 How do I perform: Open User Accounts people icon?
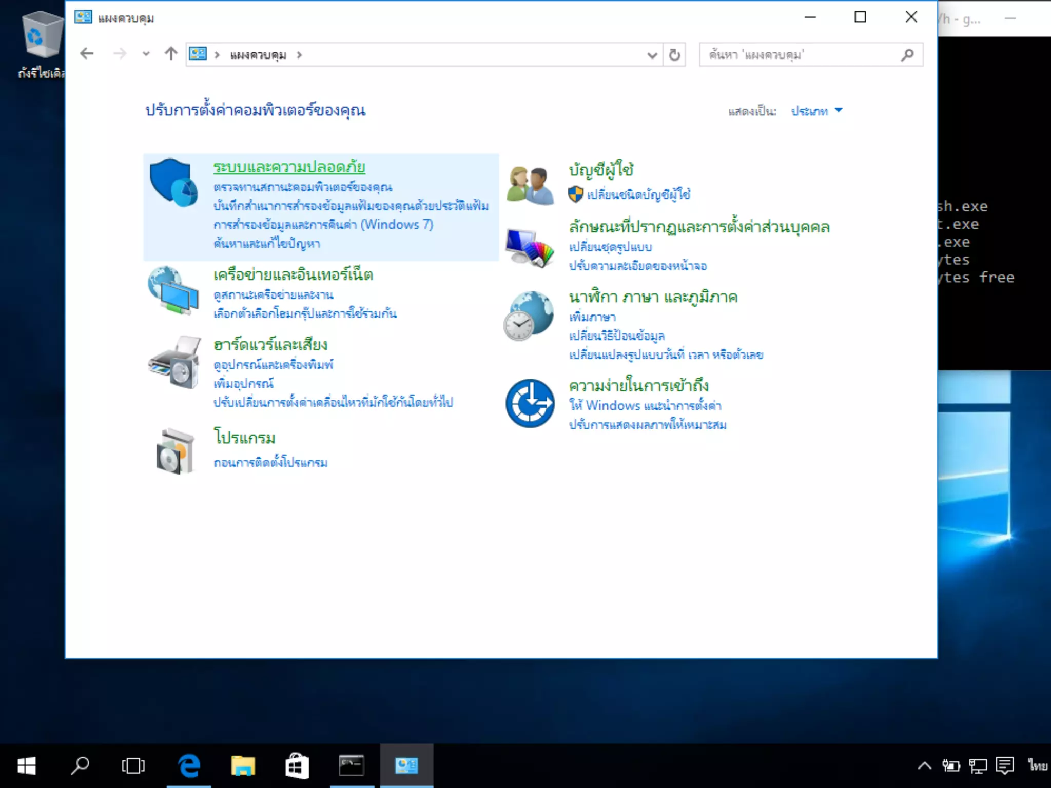pos(530,185)
